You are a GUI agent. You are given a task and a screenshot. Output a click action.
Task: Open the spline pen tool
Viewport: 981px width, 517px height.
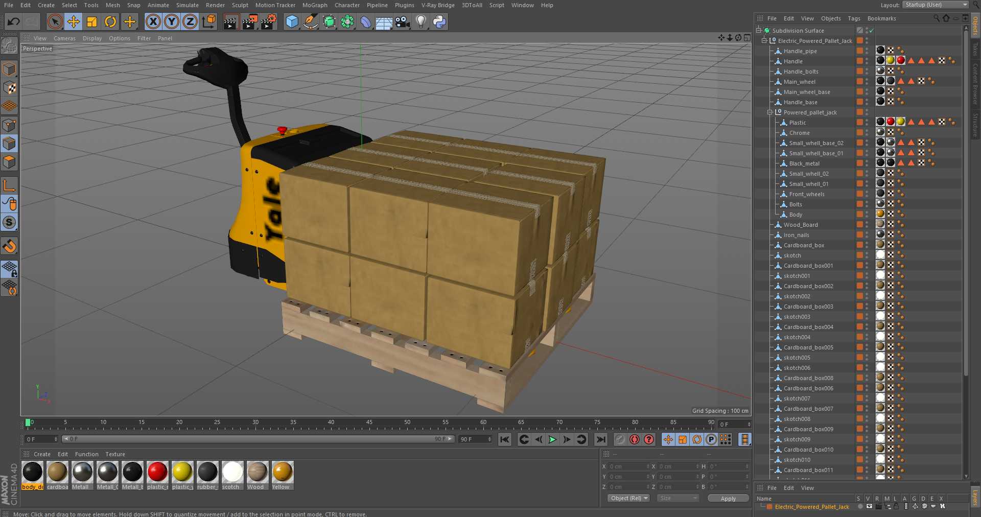click(x=310, y=21)
